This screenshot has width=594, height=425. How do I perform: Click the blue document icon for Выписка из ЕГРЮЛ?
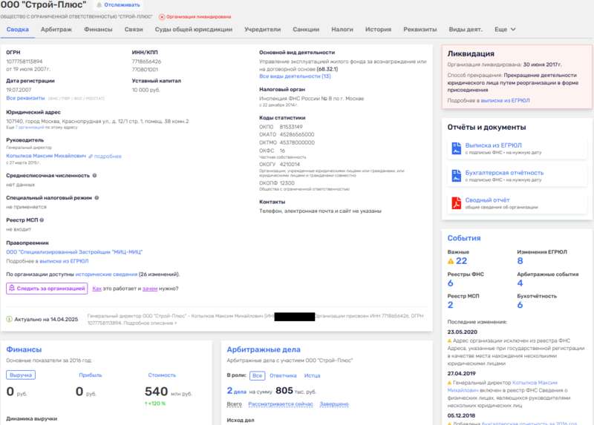click(x=456, y=148)
